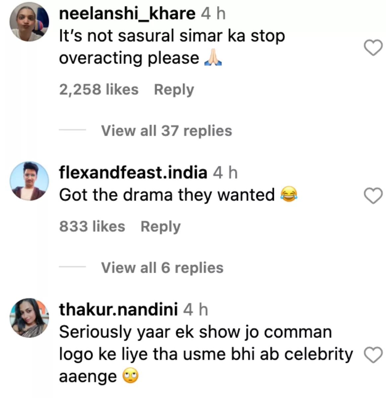The width and height of the screenshot is (386, 398).
Task: Open thakur.nandini's profile avatar
Action: [29, 318]
